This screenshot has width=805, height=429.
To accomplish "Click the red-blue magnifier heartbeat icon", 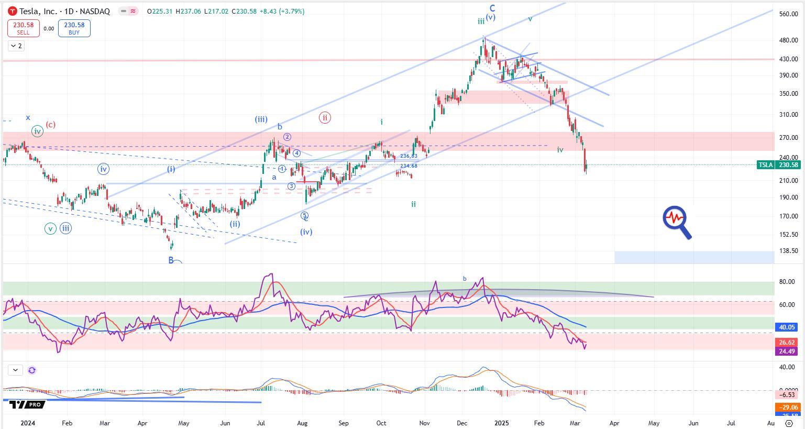I will point(677,223).
